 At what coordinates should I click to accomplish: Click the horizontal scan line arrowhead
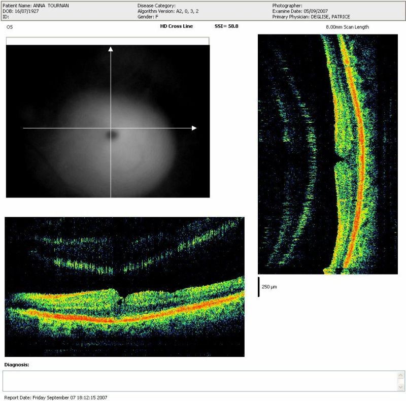tap(194, 128)
